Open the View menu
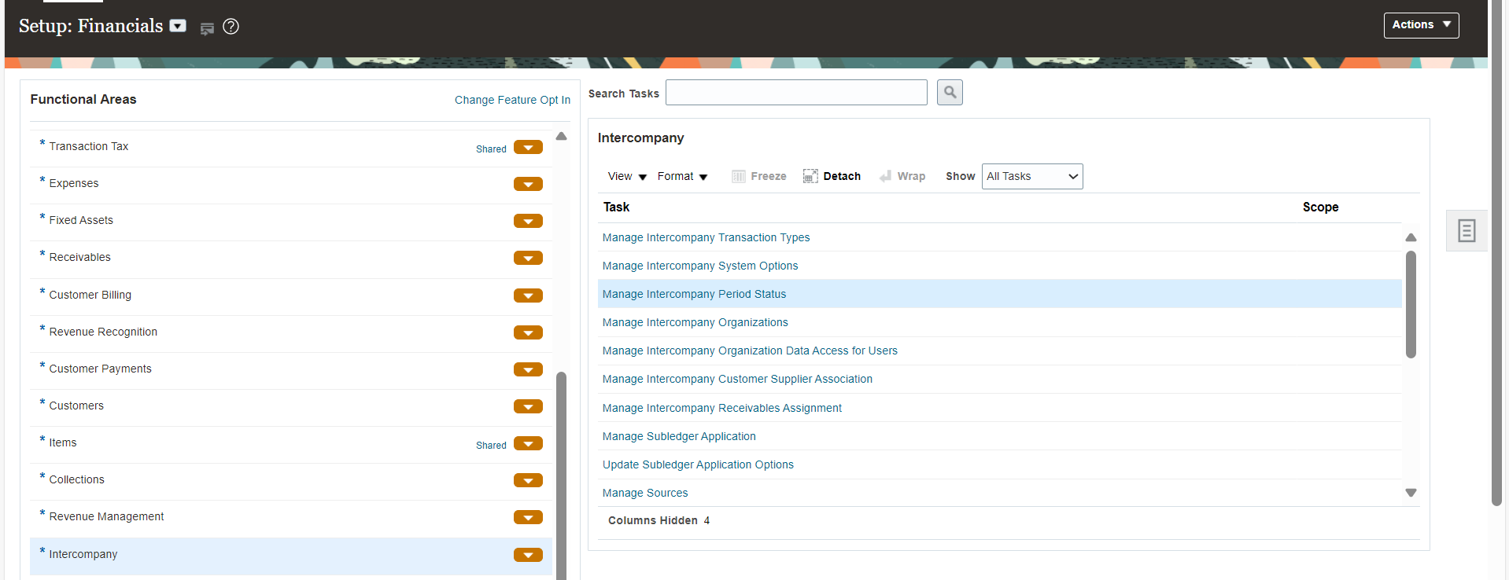The height and width of the screenshot is (580, 1509). pyautogui.click(x=627, y=177)
